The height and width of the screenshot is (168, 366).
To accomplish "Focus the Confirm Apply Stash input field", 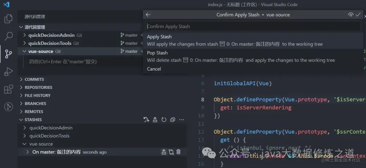I will click(x=253, y=26).
